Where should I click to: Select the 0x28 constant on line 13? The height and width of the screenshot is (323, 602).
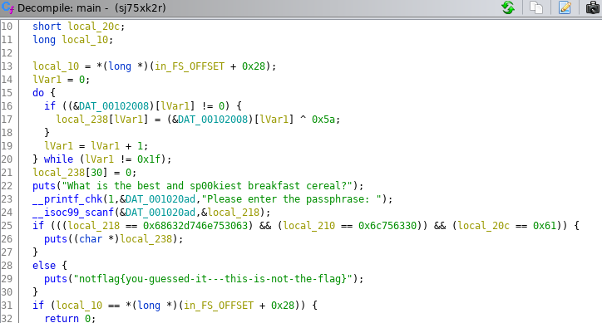tap(254, 66)
